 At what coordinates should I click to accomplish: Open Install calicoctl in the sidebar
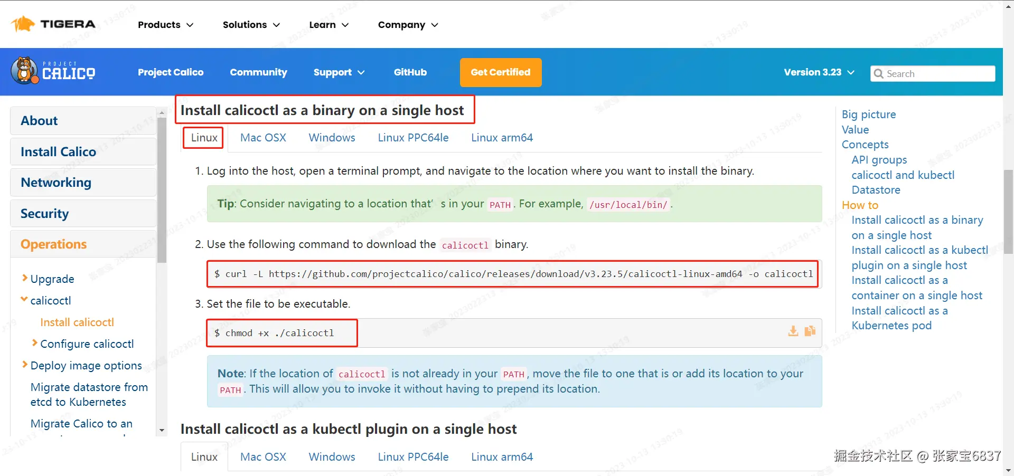coord(77,322)
